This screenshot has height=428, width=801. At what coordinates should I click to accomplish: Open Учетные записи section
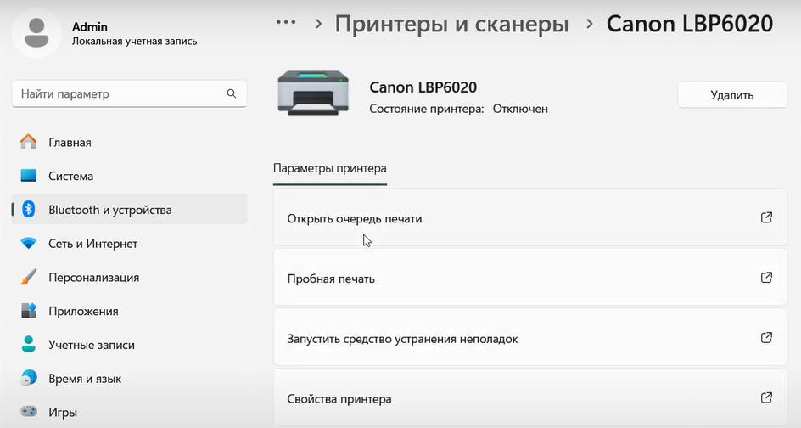[129, 345]
